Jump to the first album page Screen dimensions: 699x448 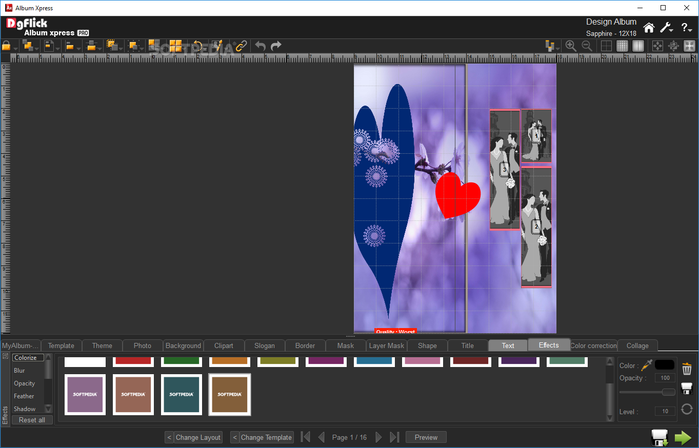(x=305, y=437)
